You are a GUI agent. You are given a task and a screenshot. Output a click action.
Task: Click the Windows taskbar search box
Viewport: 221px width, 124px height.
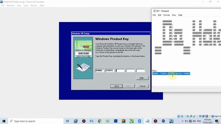(36, 121)
